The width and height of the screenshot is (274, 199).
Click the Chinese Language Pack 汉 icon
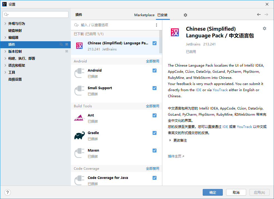pyautogui.click(x=79, y=45)
